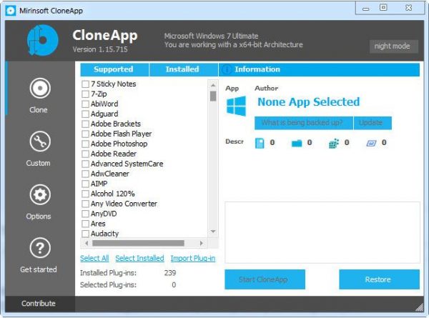Screen dimensions: 429x318
Task: Click the Select Installed link
Action: pos(139,258)
